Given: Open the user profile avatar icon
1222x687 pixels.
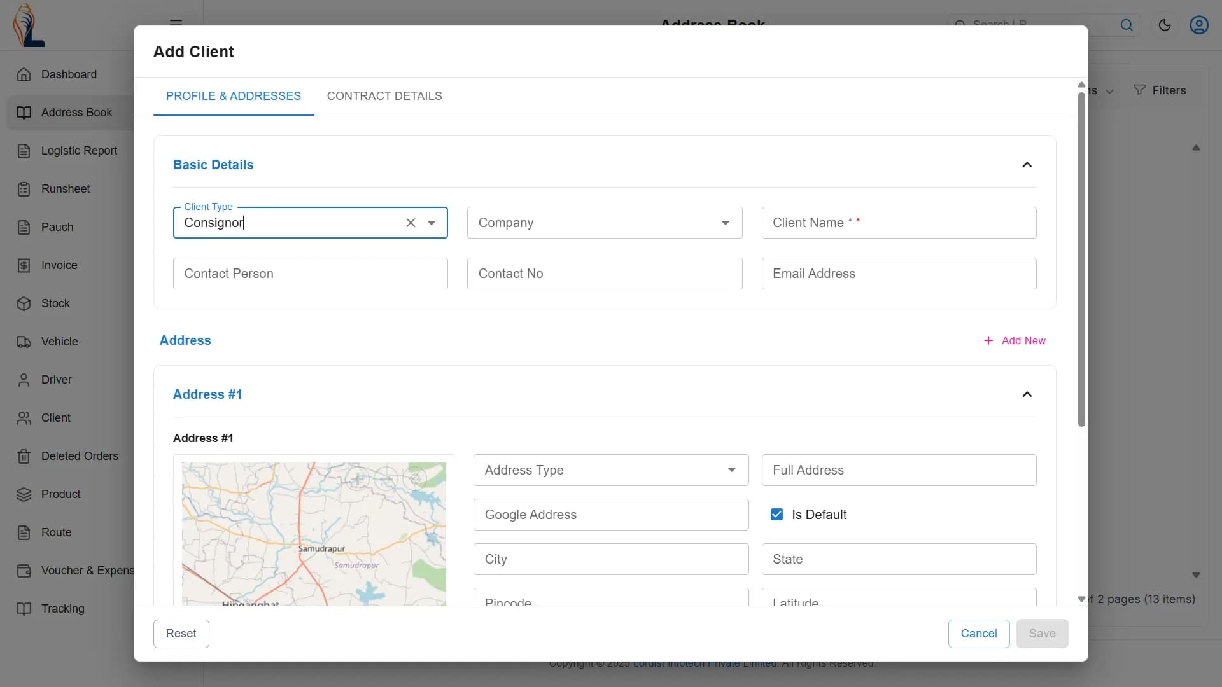Looking at the screenshot, I should [1199, 25].
